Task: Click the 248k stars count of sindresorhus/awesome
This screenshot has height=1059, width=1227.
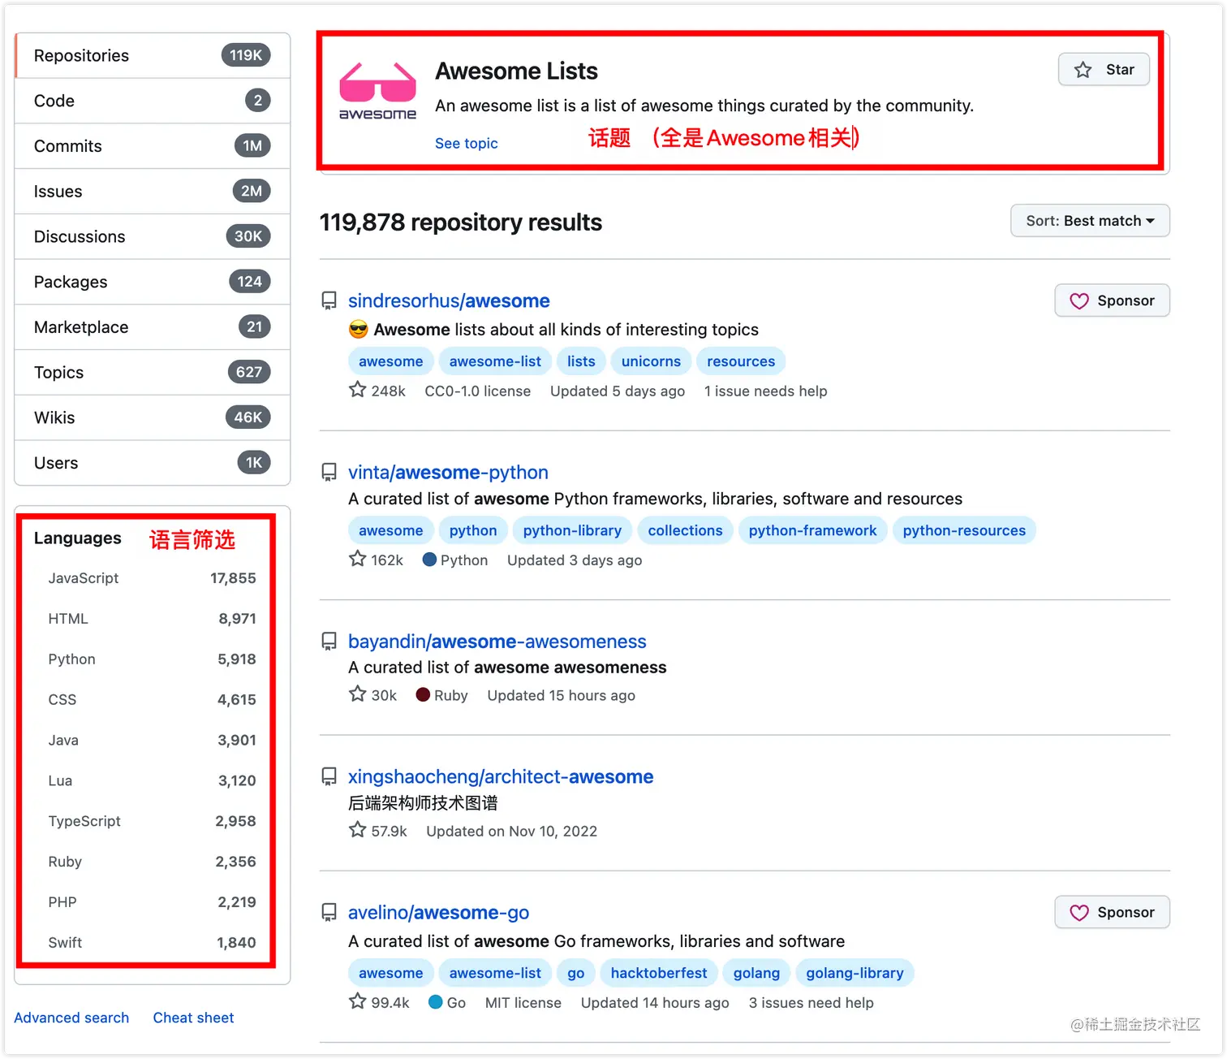Action: click(377, 391)
